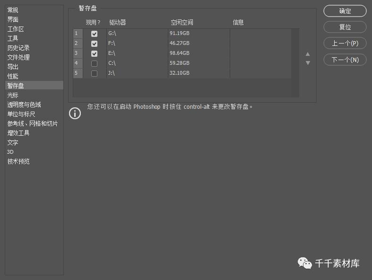Select 暂存盘 in the category list
This screenshot has width=372, height=280.
[x=34, y=86]
